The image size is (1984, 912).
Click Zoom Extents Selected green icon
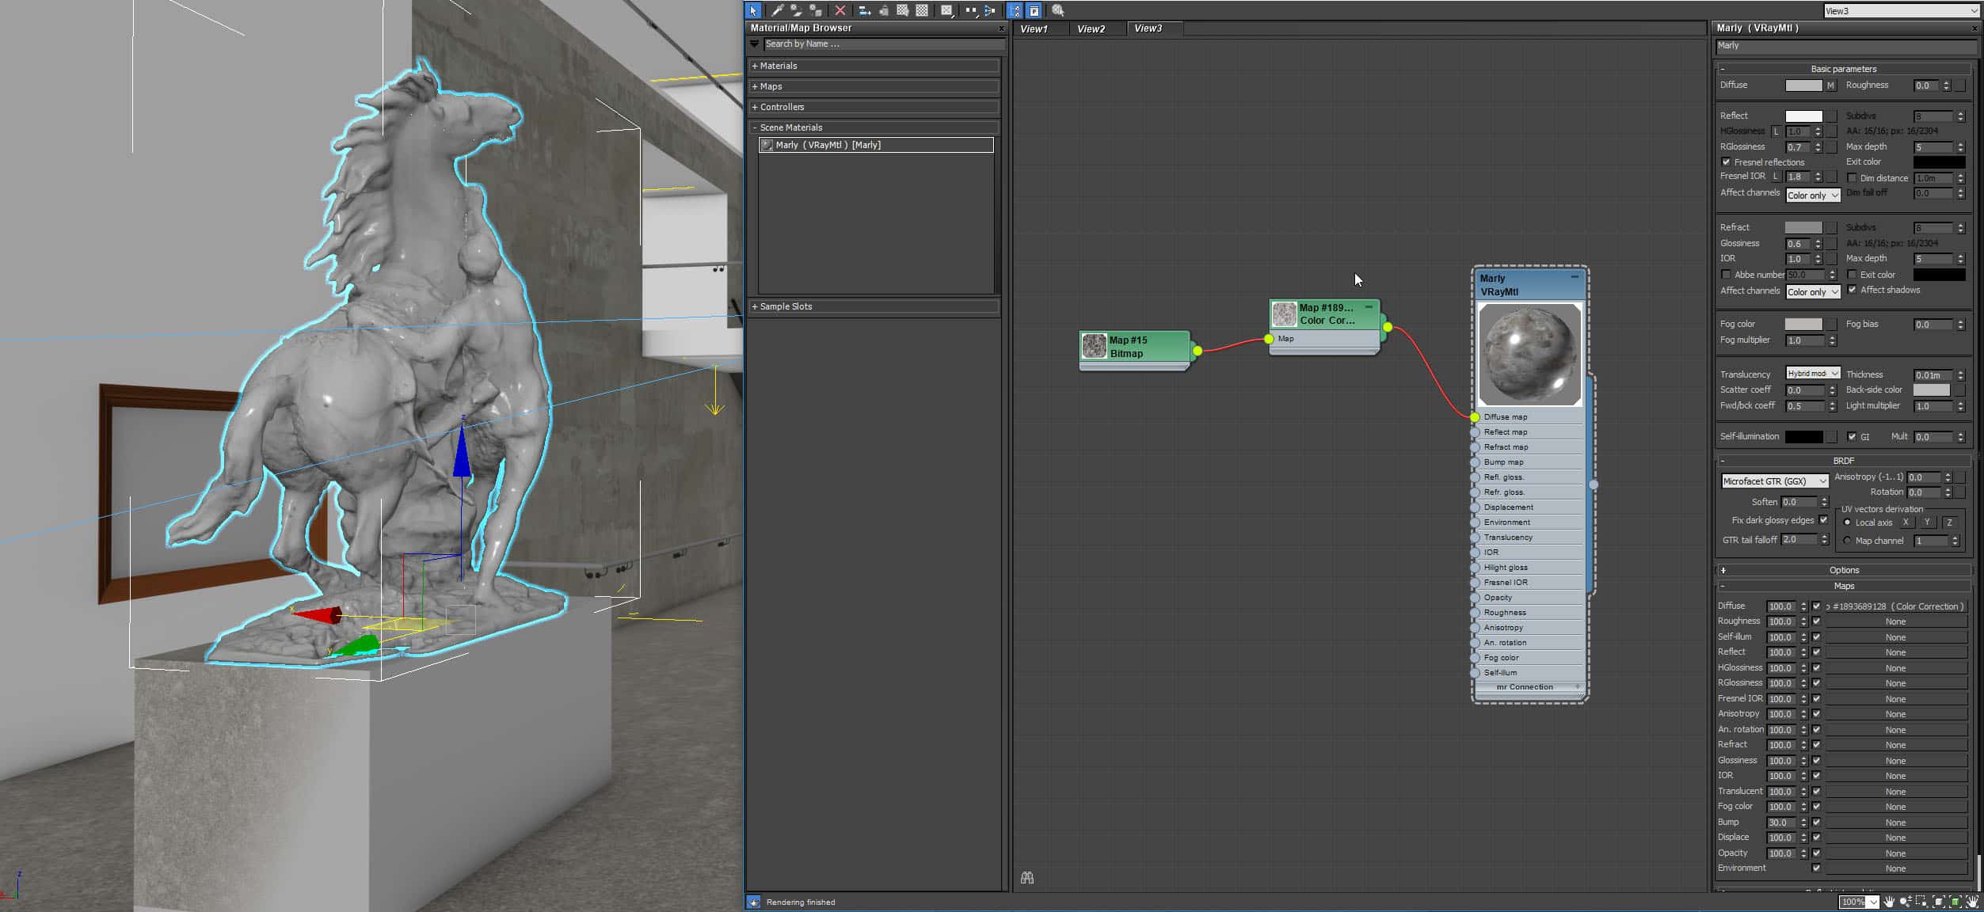pos(1955,902)
